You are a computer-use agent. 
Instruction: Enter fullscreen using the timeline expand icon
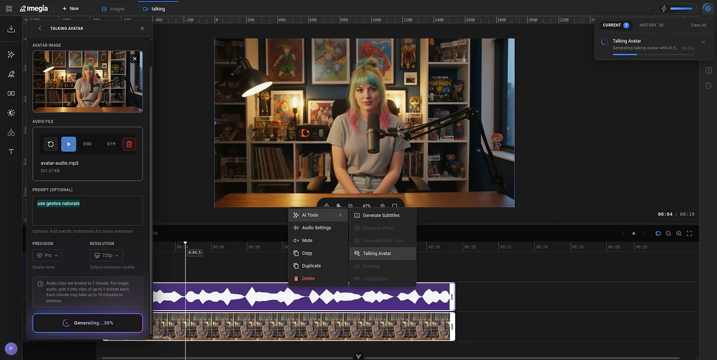(x=689, y=234)
